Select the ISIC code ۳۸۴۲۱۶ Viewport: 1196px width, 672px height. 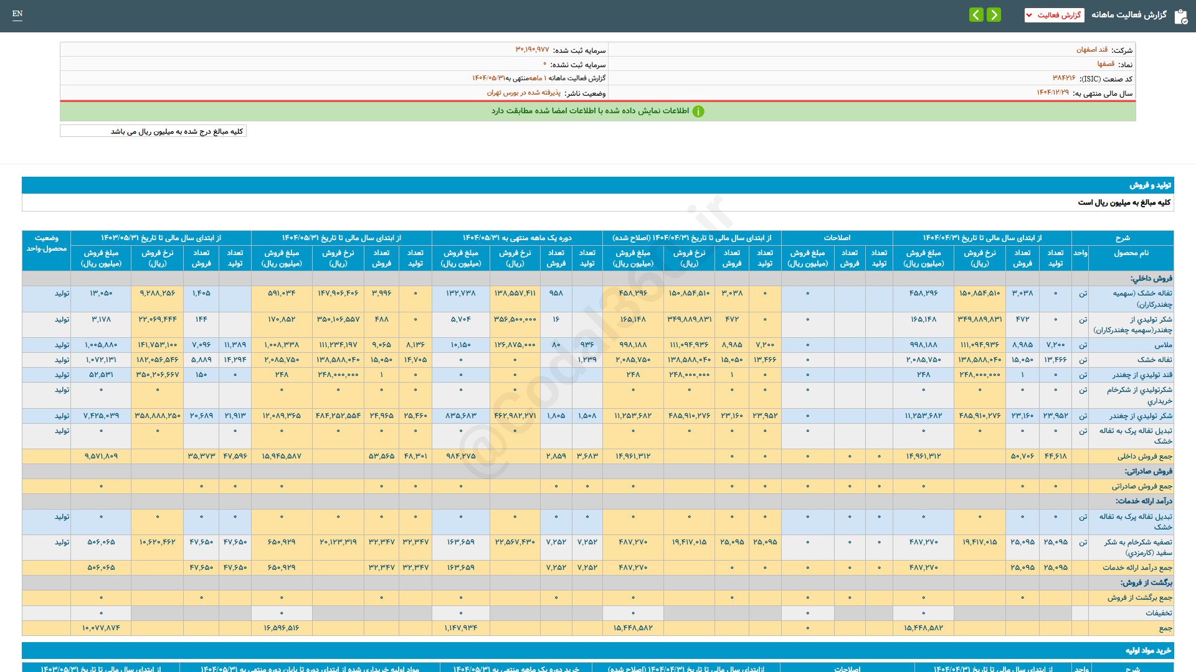(1064, 78)
